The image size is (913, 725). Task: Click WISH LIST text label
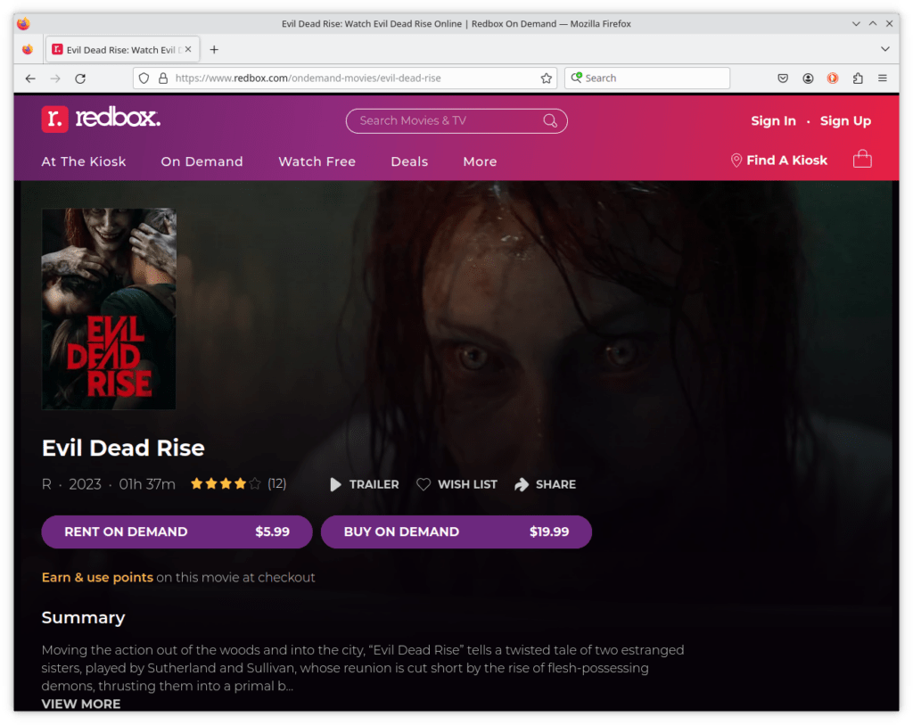pyautogui.click(x=467, y=484)
